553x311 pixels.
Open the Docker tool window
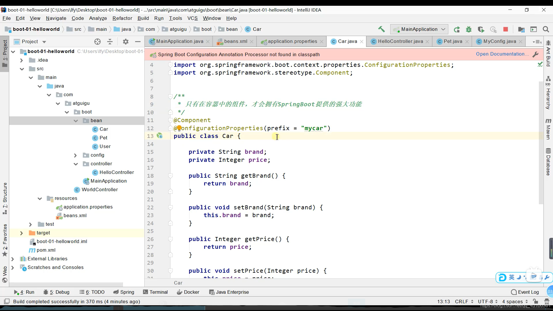coord(188,292)
